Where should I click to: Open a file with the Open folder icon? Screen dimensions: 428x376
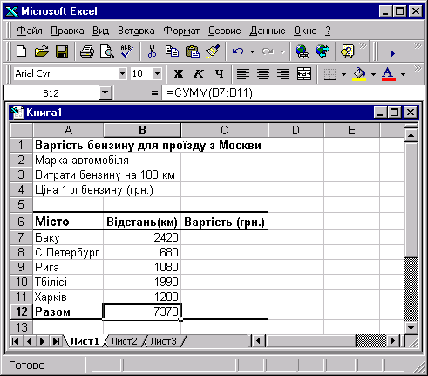[x=42, y=51]
